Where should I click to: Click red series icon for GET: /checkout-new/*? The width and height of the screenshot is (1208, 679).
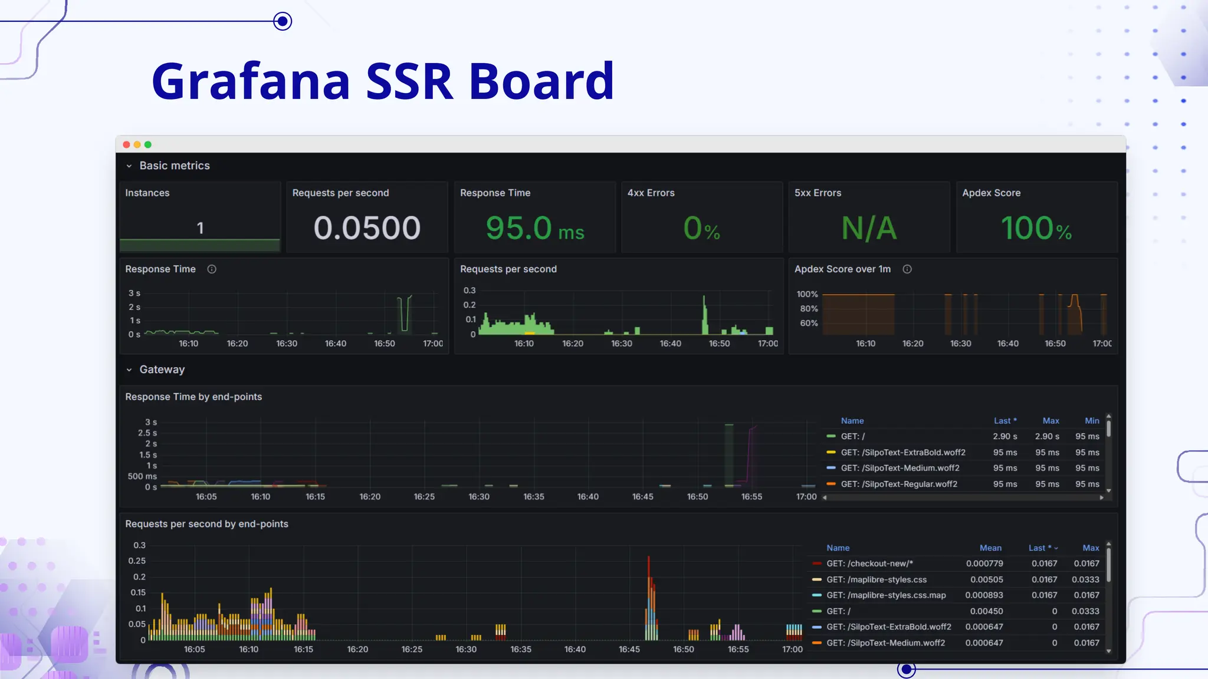817,564
